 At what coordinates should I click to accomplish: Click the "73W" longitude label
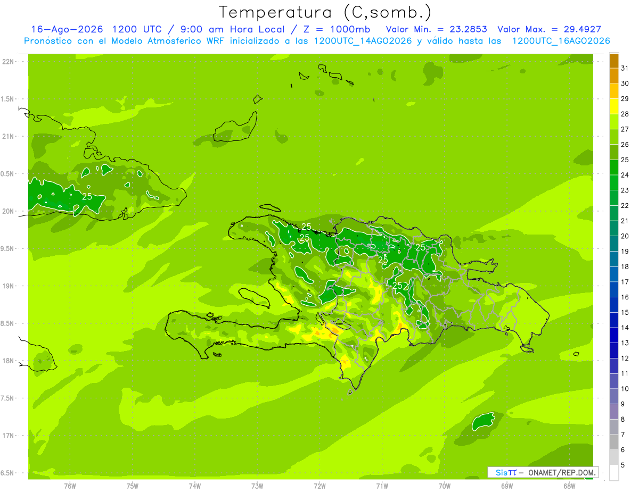(257, 486)
